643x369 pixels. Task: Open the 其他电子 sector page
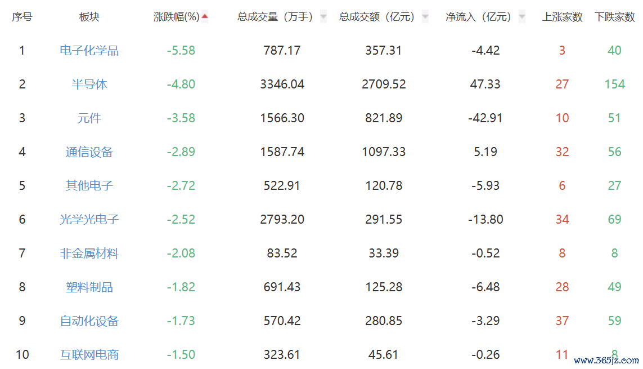click(x=89, y=185)
